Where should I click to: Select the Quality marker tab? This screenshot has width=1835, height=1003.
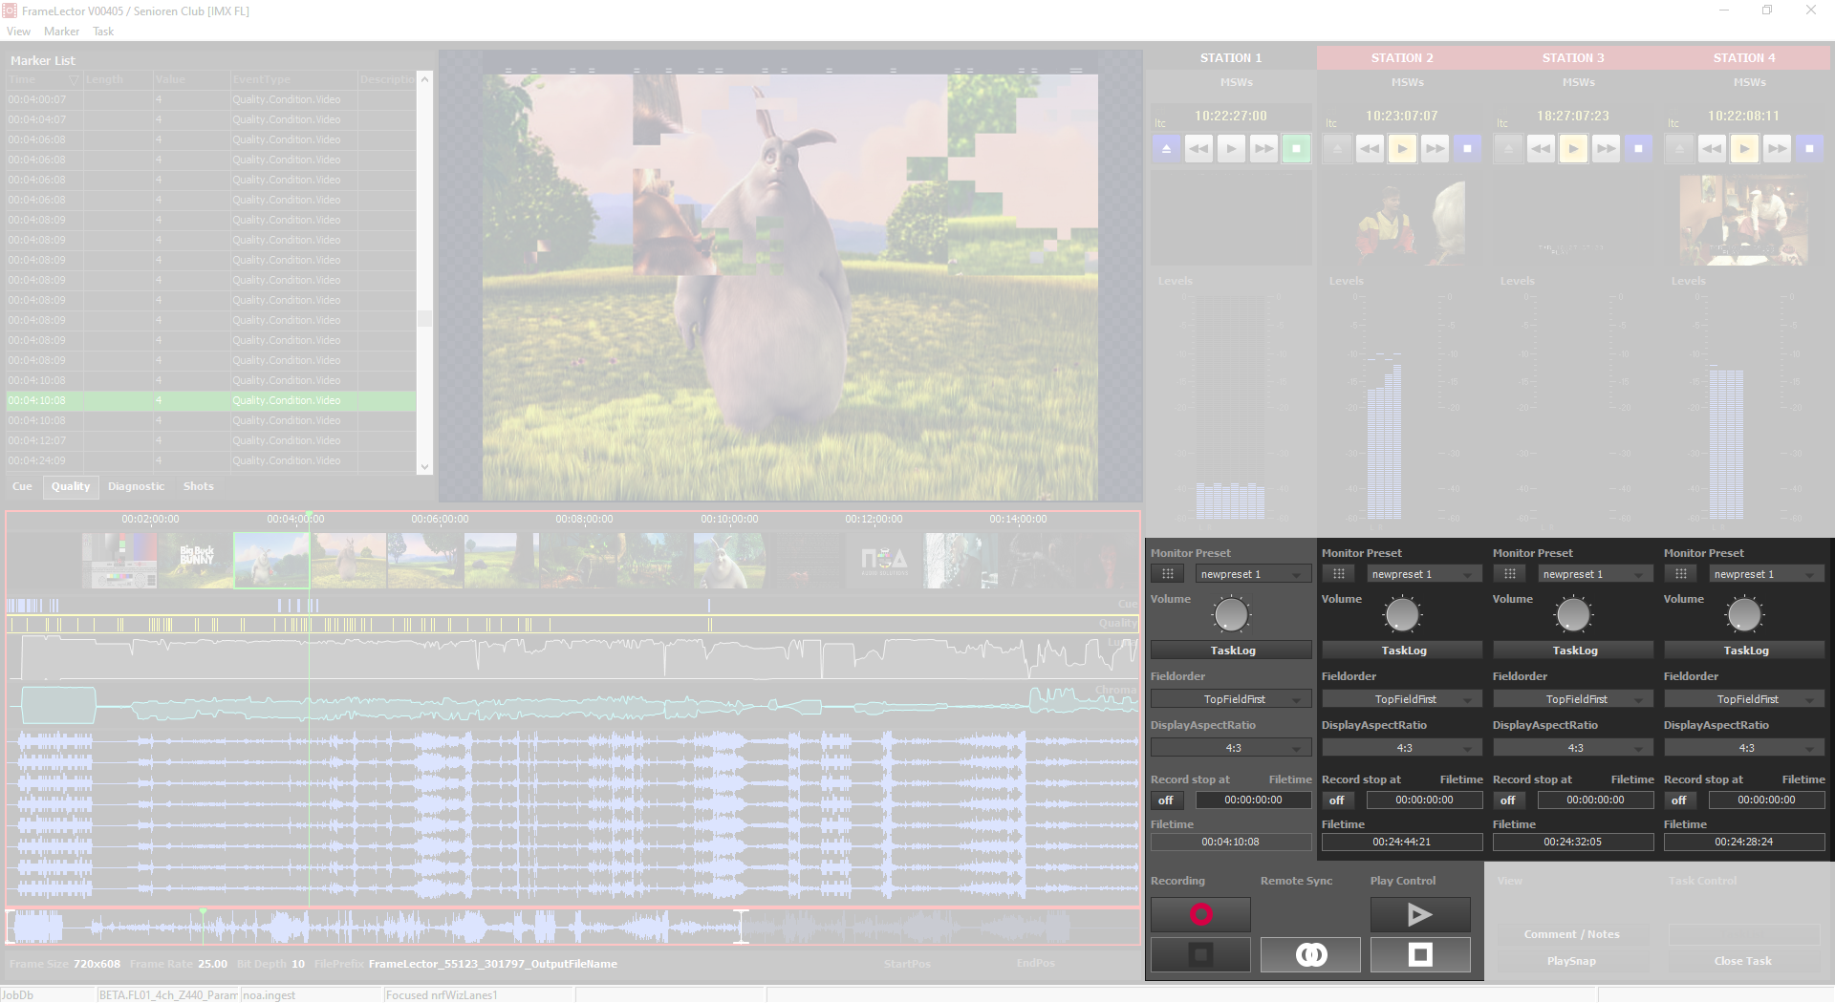71,486
